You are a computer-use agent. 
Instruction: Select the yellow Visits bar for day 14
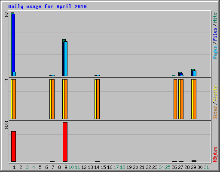click(95, 99)
